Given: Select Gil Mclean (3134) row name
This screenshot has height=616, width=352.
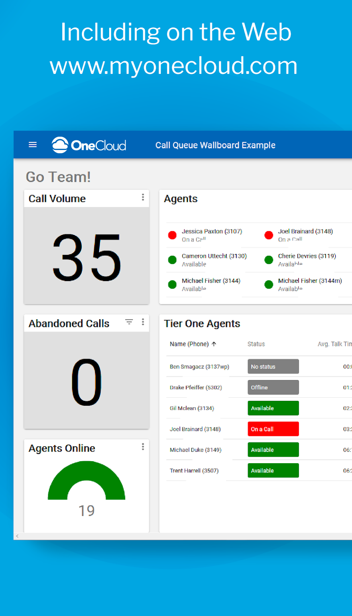Looking at the screenshot, I should 192,408.
